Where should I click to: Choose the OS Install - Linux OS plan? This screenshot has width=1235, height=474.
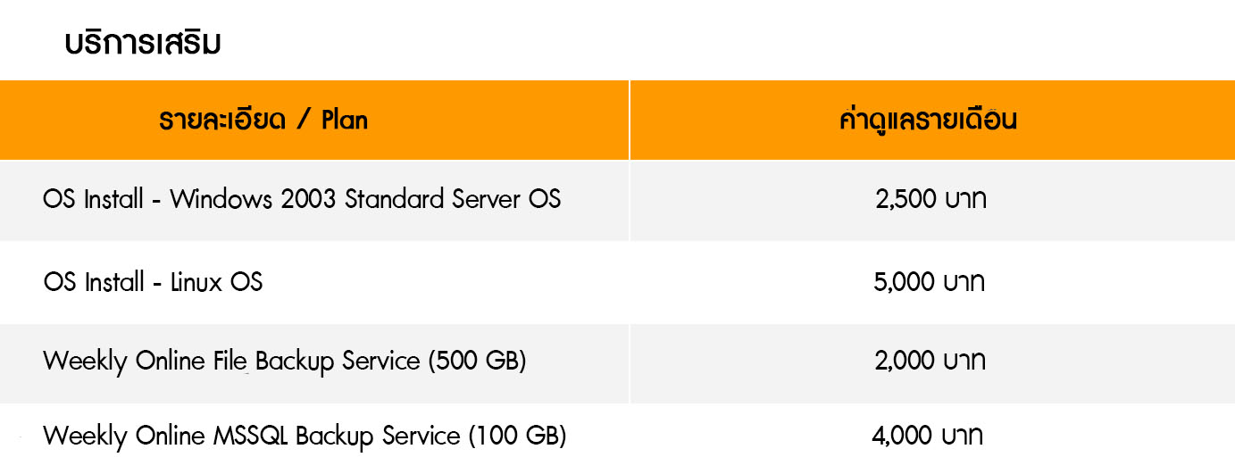[153, 283]
